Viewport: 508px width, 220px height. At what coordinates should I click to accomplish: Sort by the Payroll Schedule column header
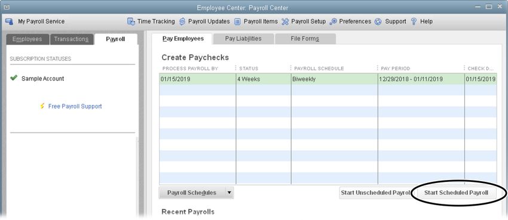coord(319,69)
